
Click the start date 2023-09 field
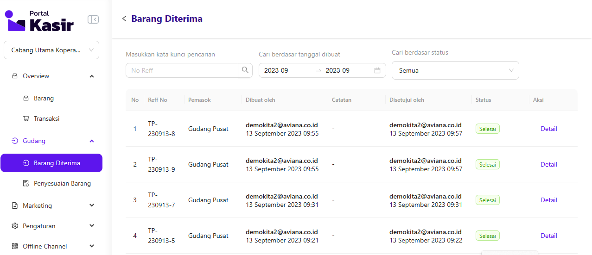coord(283,70)
